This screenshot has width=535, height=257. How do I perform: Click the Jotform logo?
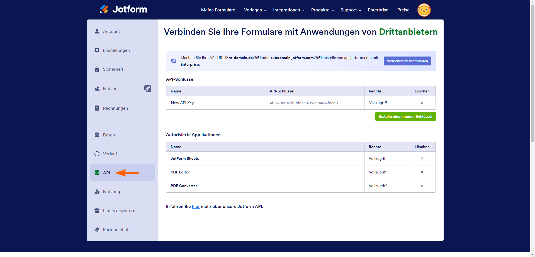[x=123, y=9]
